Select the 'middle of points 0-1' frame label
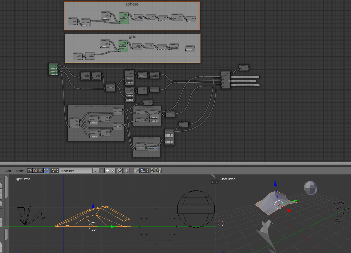 (147, 107)
